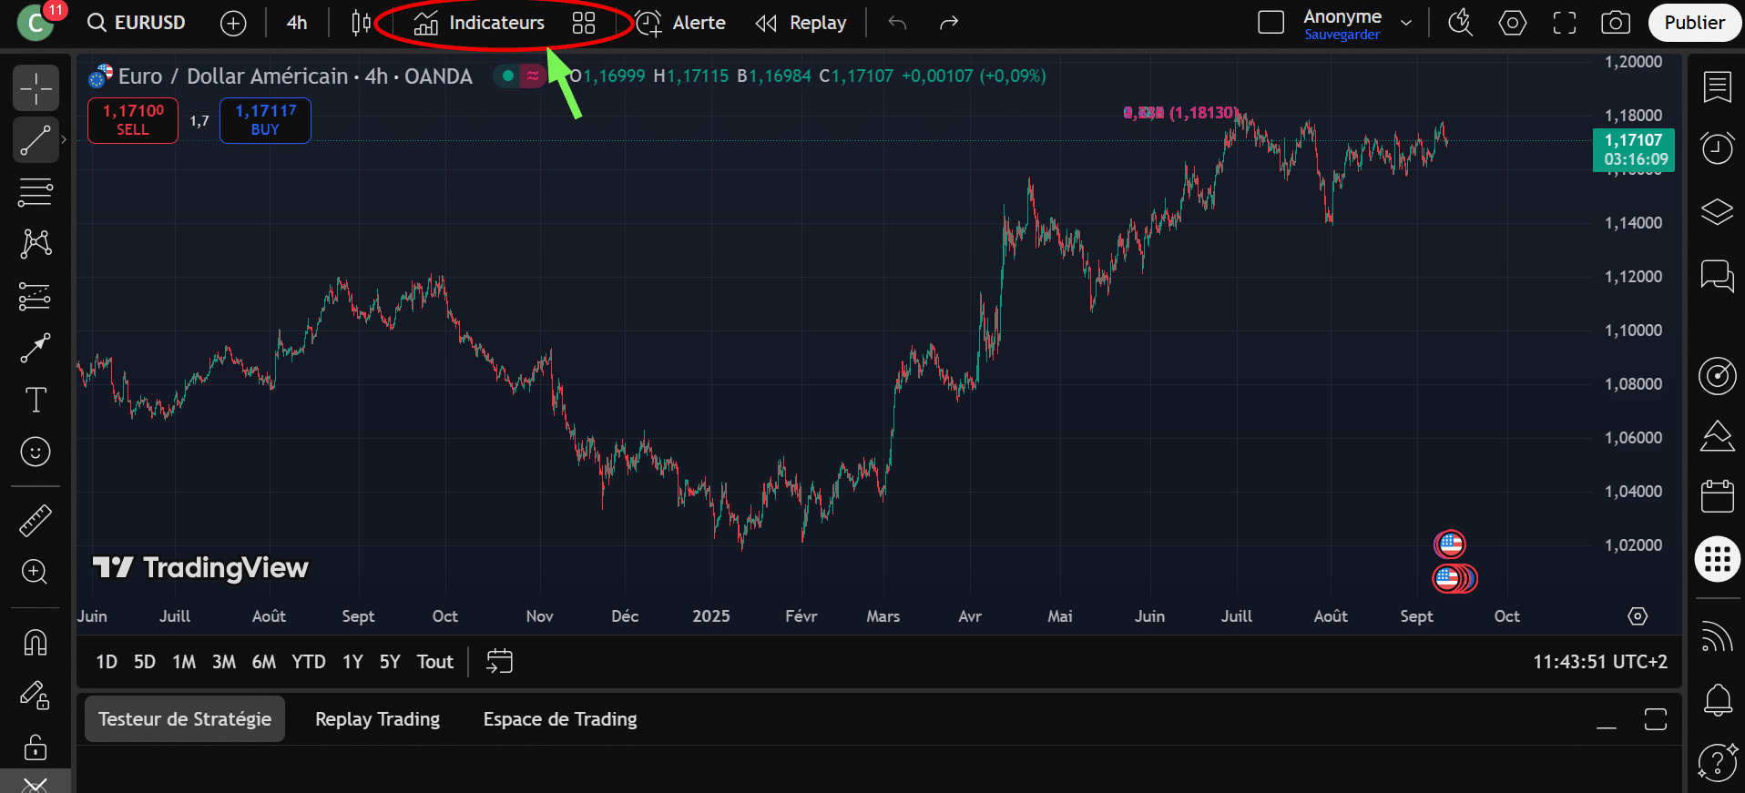Toggle magnet mode for drawings
This screenshot has height=793, width=1745.
point(36,642)
